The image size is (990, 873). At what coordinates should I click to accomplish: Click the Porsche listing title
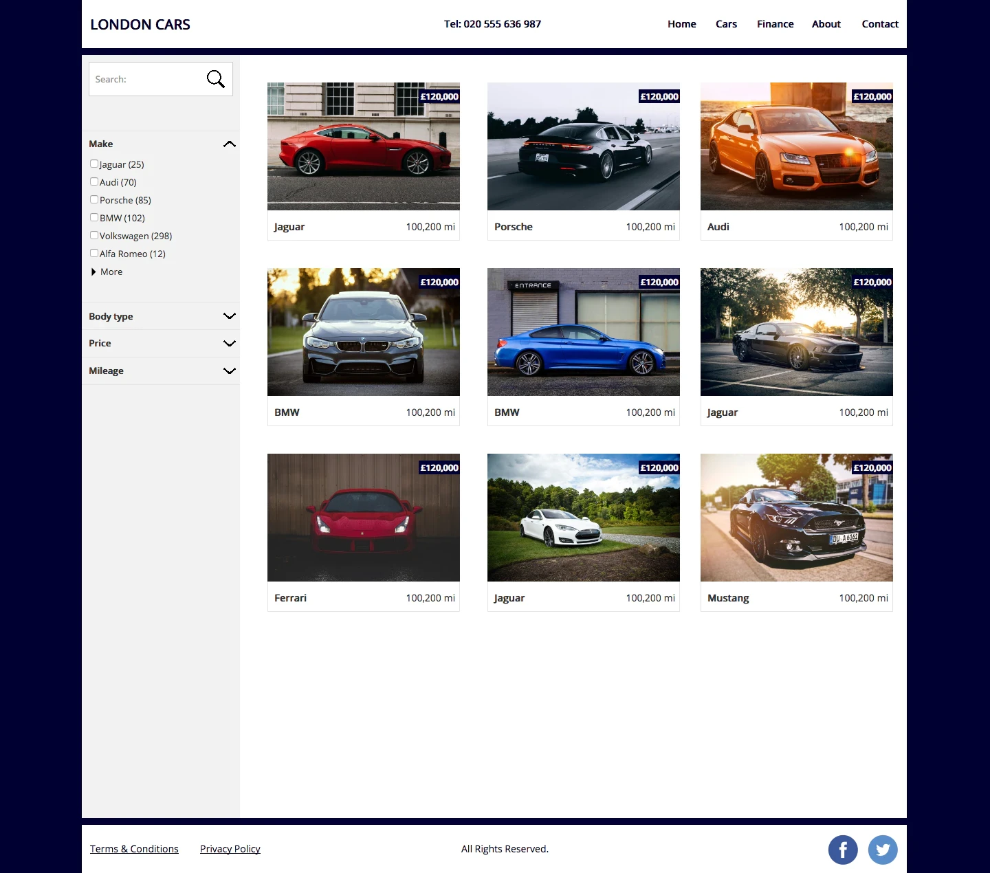point(514,227)
